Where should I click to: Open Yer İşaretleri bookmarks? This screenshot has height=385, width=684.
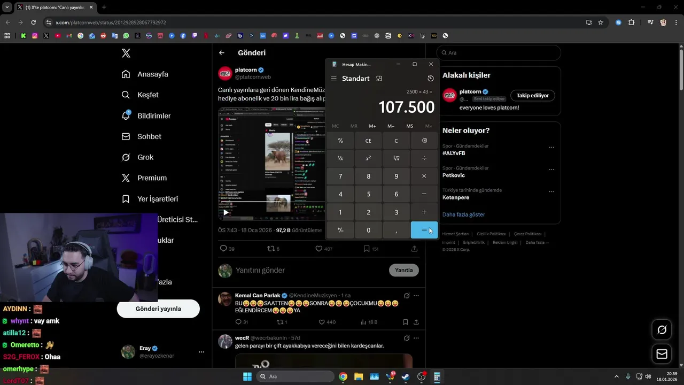pyautogui.click(x=150, y=198)
